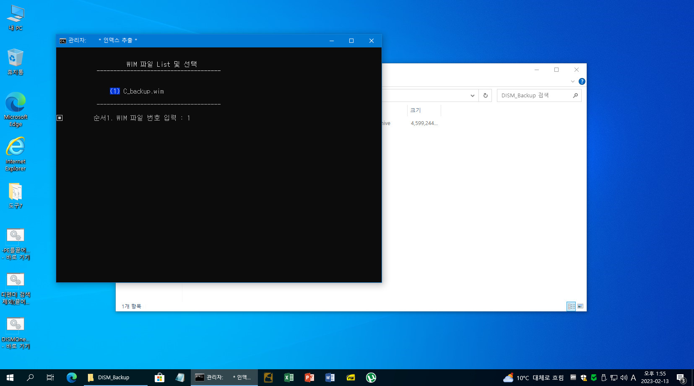Click the search magnifier in Explorer

click(575, 96)
